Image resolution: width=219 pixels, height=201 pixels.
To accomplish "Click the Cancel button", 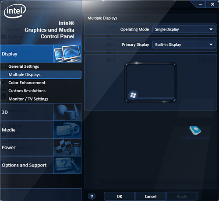I will [151, 197].
